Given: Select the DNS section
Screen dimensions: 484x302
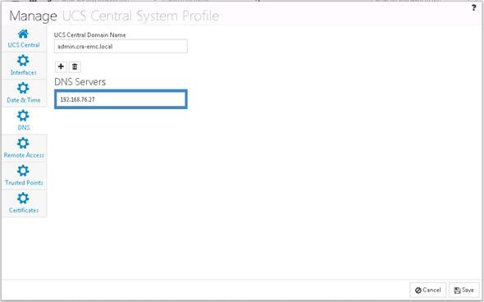Looking at the screenshot, I should pos(24,121).
